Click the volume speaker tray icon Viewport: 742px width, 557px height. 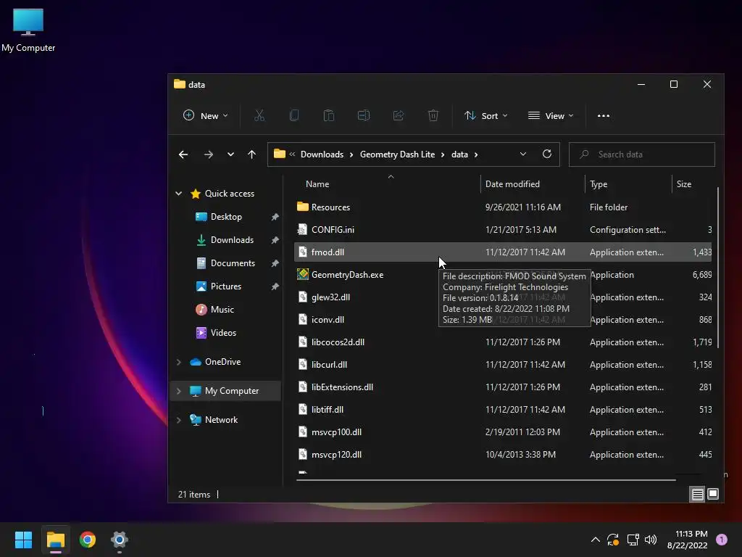[651, 540]
